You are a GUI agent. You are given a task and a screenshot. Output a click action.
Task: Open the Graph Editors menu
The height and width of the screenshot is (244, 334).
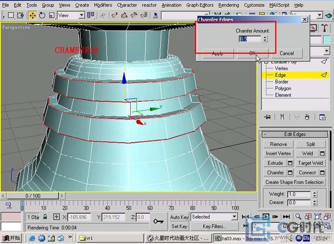[200, 5]
